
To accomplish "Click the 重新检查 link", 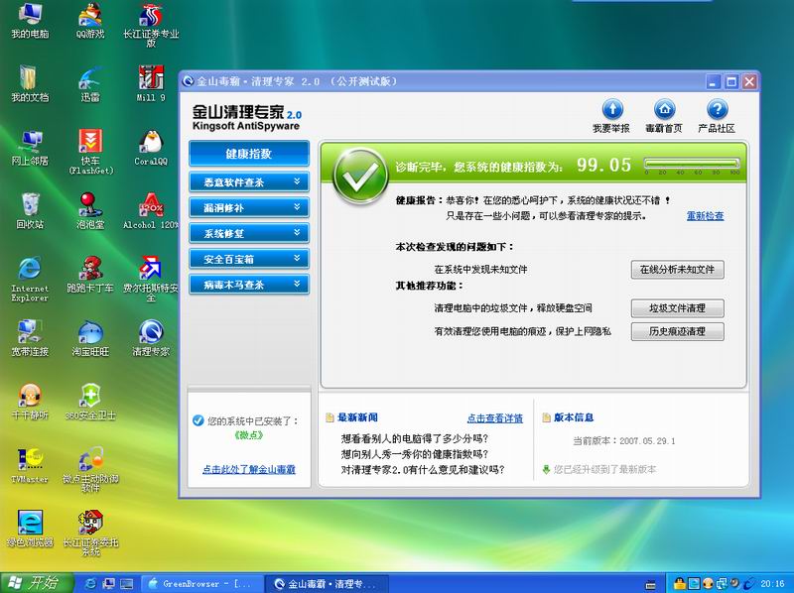I will click(x=706, y=216).
